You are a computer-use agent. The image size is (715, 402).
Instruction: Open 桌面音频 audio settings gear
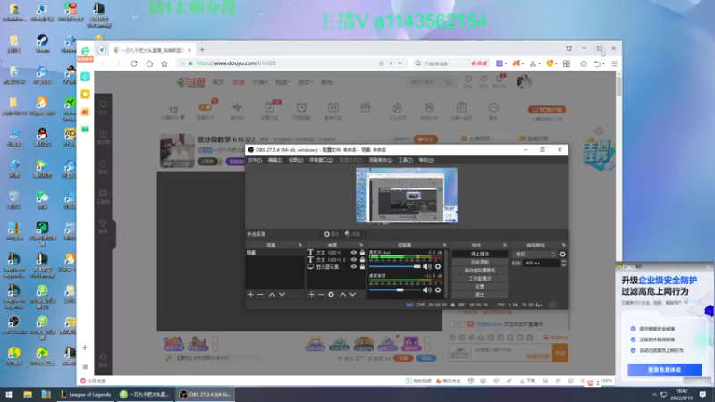coord(438,289)
